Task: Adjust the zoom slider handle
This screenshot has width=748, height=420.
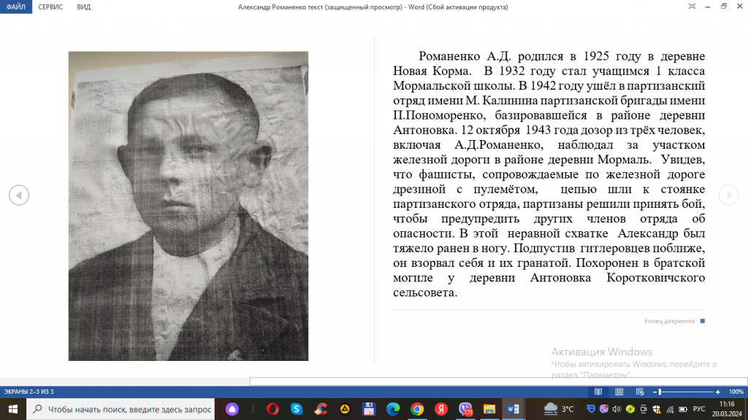Action: (x=660, y=392)
